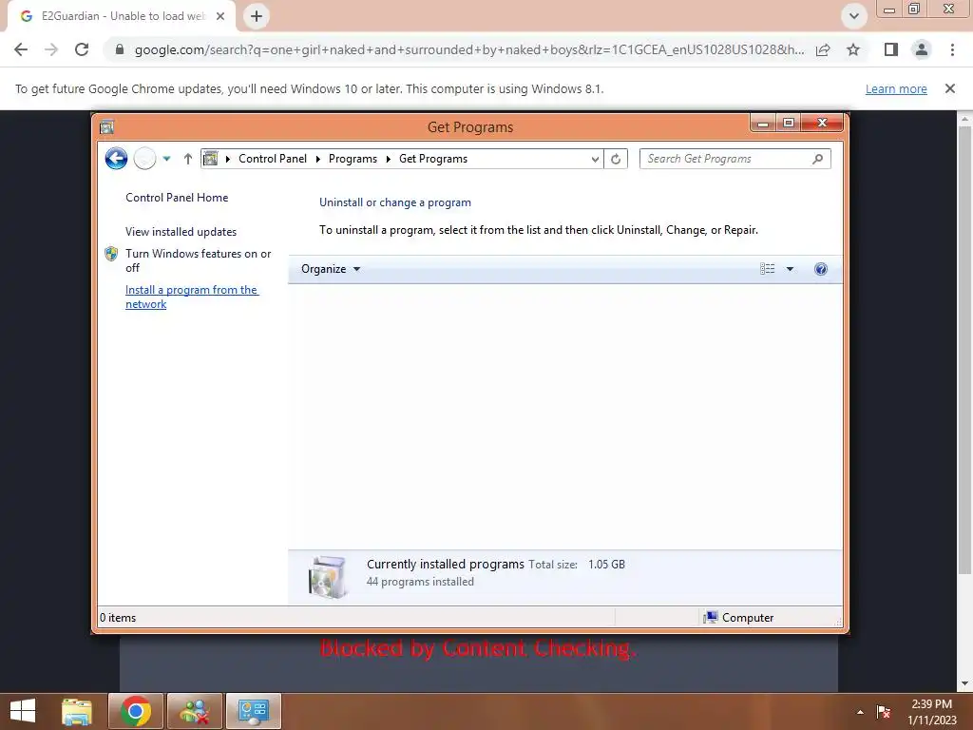Go back in Chrome

tap(21, 49)
